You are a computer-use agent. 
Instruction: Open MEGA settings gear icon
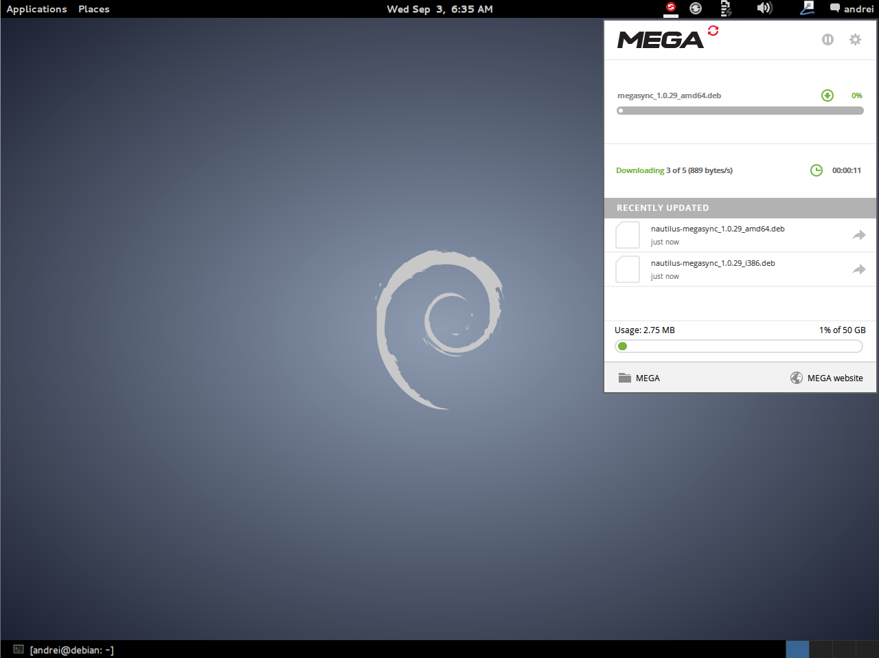pos(855,40)
